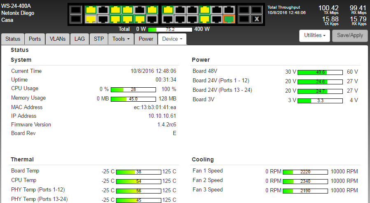The height and width of the screenshot is (203, 370).
Task: Select the sixth top-row port in first group
Action: click(152, 9)
